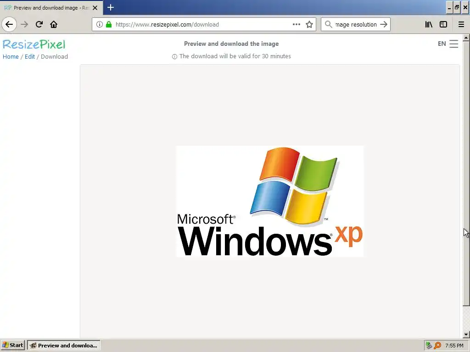The height and width of the screenshot is (352, 470).
Task: Click the green secure connection padlock
Action: (109, 24)
